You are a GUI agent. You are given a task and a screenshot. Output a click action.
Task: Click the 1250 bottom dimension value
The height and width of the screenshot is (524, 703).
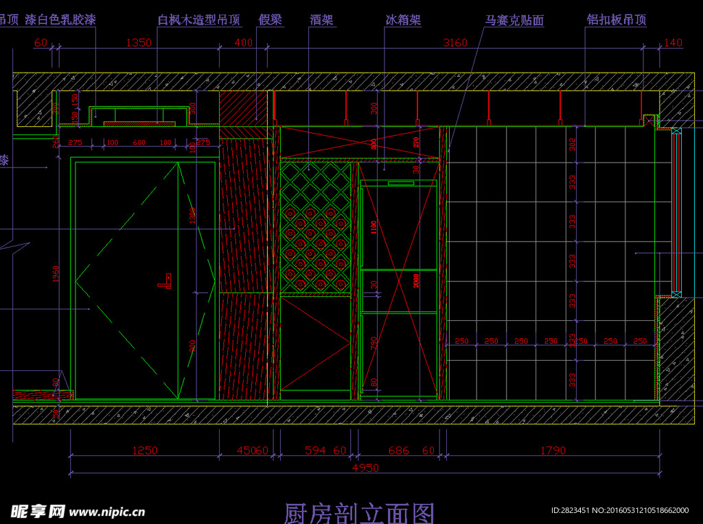click(145, 451)
